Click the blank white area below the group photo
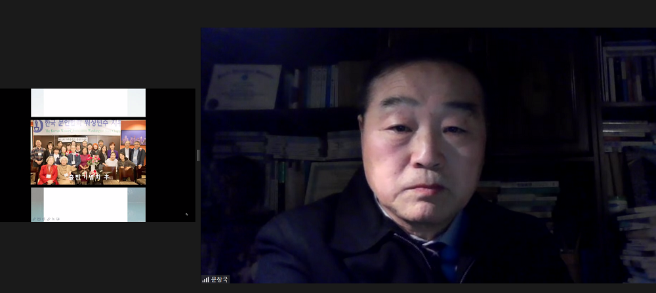 (x=88, y=203)
